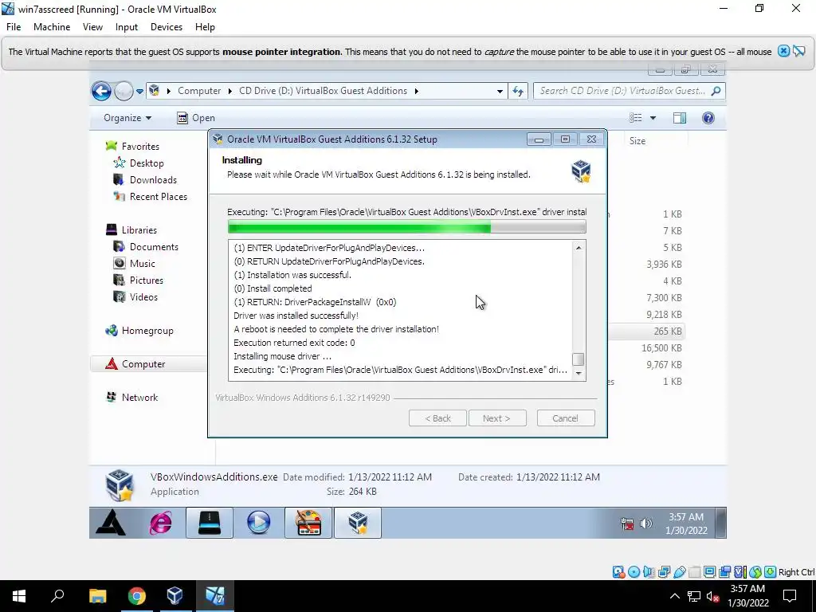Select Homegroup in navigation pane

pos(147,331)
